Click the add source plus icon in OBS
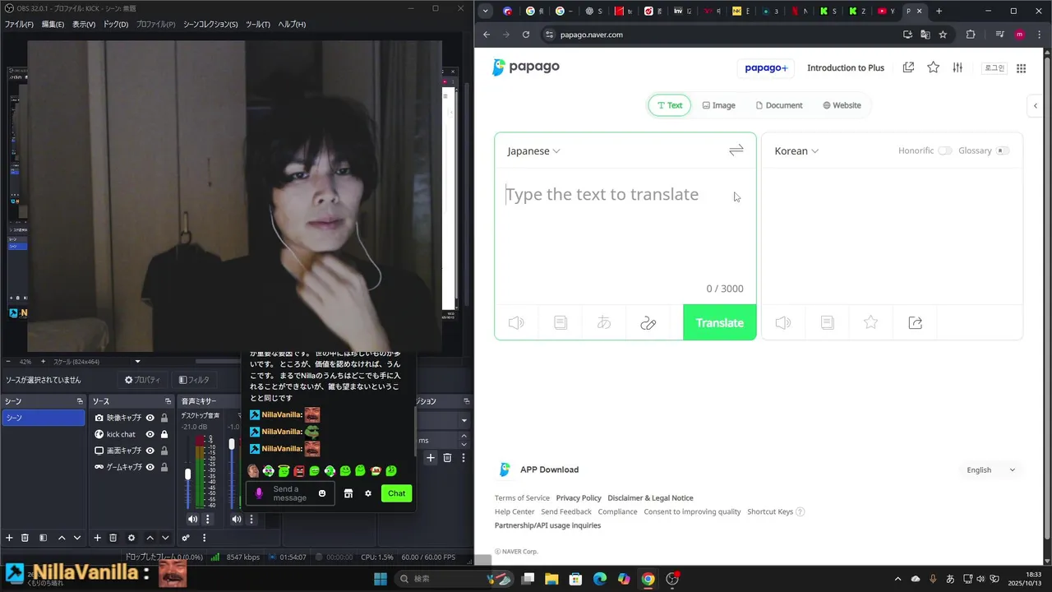Image resolution: width=1052 pixels, height=592 pixels. tap(97, 538)
